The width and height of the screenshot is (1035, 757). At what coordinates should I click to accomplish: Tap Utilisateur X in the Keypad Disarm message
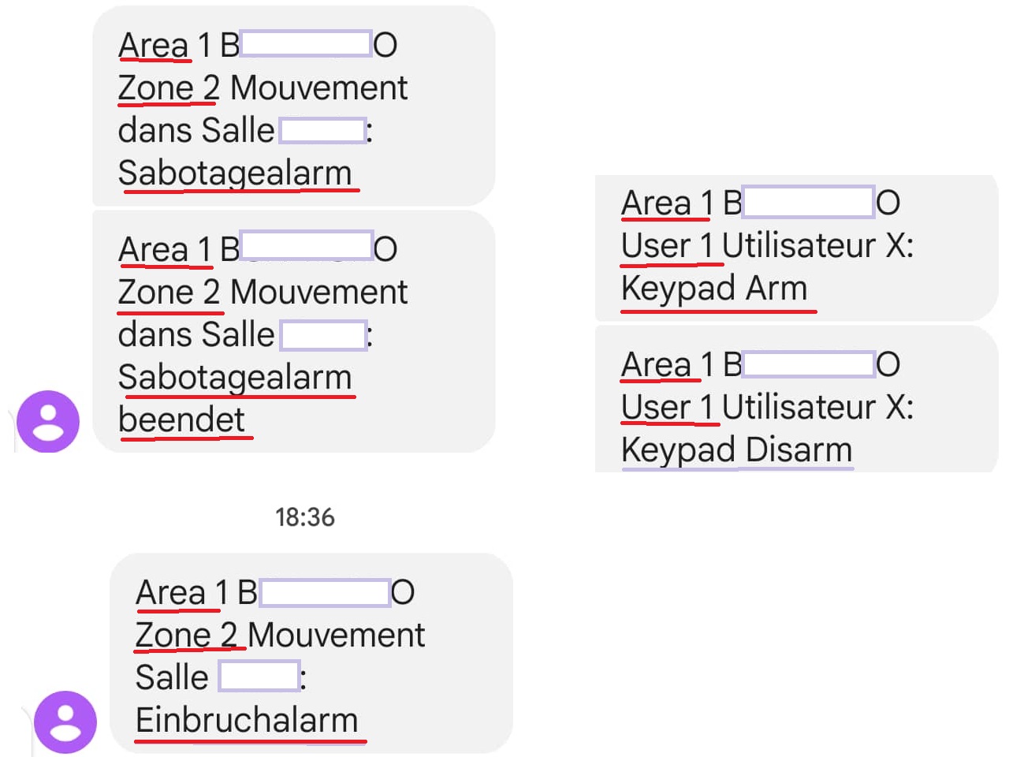pos(817,408)
